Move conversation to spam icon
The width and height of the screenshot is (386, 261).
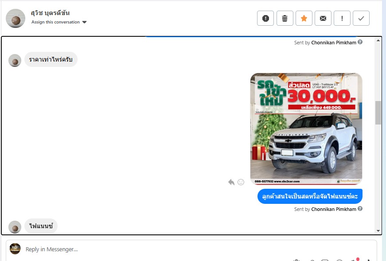[x=265, y=18]
